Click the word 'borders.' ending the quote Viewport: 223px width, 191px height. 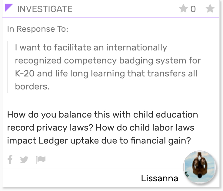coord(32,86)
